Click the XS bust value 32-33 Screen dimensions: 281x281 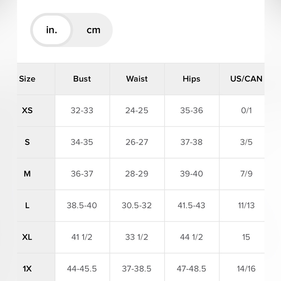pos(82,110)
